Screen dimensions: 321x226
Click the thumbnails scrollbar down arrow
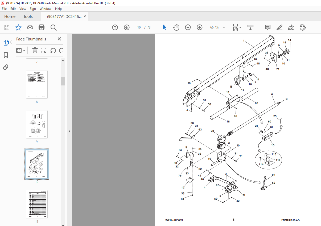pos(63,225)
